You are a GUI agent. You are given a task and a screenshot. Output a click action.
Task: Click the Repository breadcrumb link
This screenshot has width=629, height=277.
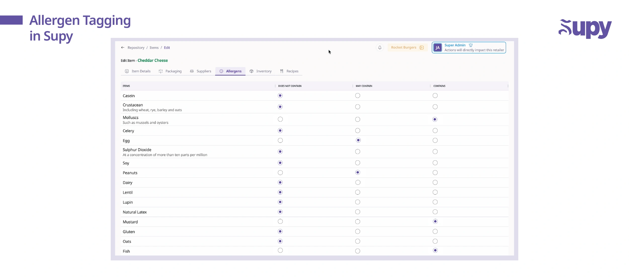(136, 48)
